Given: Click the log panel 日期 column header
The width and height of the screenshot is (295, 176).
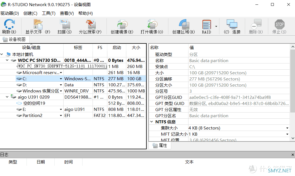Looking at the screenshot, I should (41, 162).
